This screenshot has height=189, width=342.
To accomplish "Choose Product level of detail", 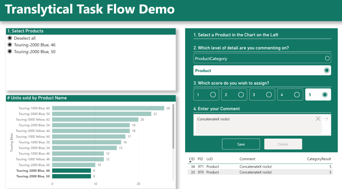I will click(262, 70).
